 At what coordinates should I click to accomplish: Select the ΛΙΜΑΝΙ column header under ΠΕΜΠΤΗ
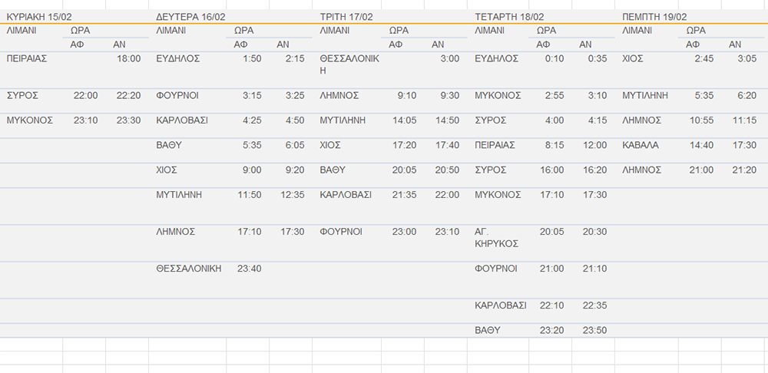click(x=637, y=31)
